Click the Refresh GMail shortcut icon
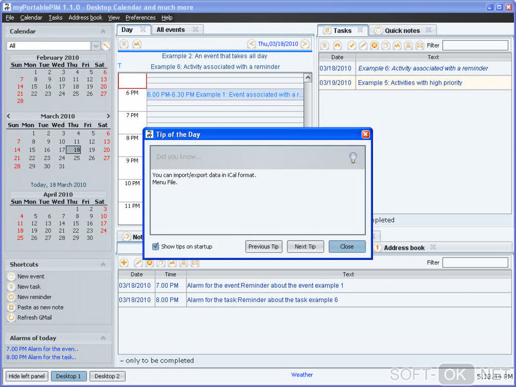Screen dimensions: 516x387 [12, 318]
